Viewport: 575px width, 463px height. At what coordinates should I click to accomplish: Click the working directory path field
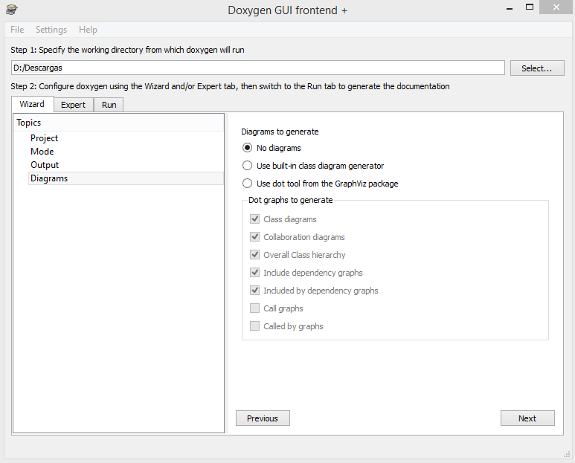[258, 68]
